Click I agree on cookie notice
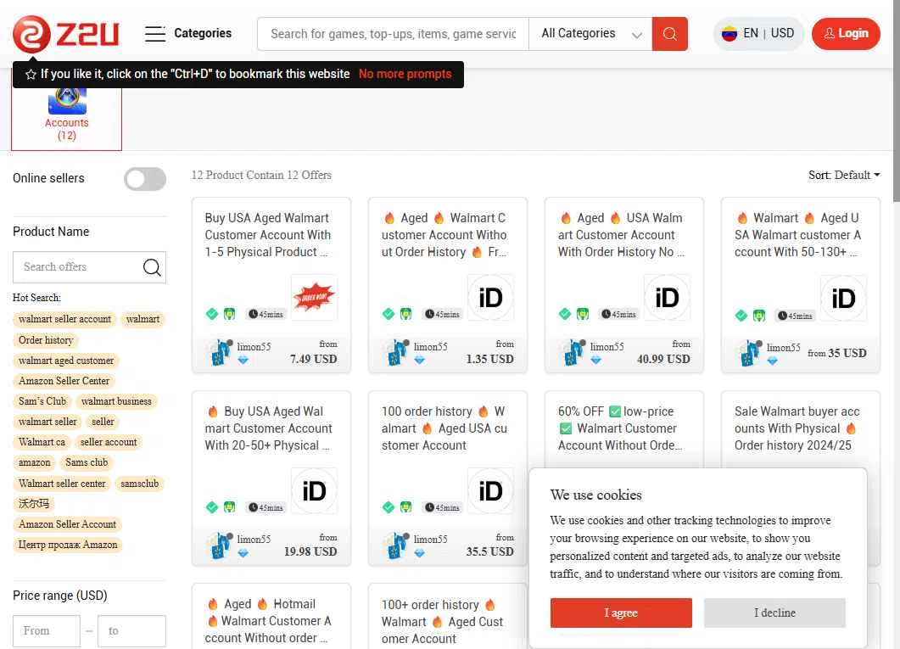 [x=621, y=613]
